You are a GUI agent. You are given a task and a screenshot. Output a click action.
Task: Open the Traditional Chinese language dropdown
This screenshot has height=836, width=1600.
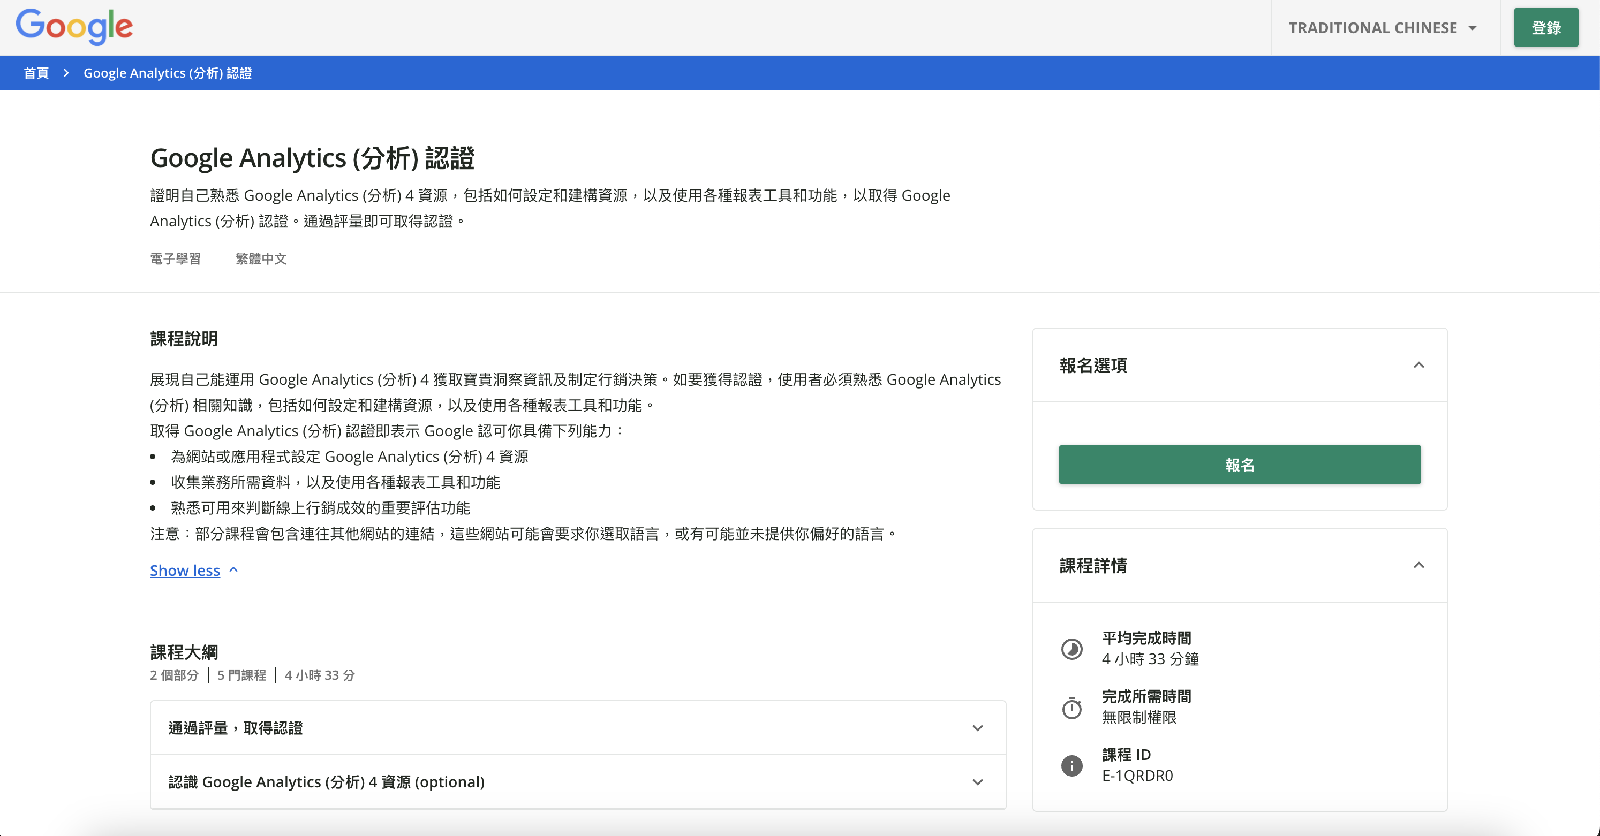pyautogui.click(x=1383, y=28)
